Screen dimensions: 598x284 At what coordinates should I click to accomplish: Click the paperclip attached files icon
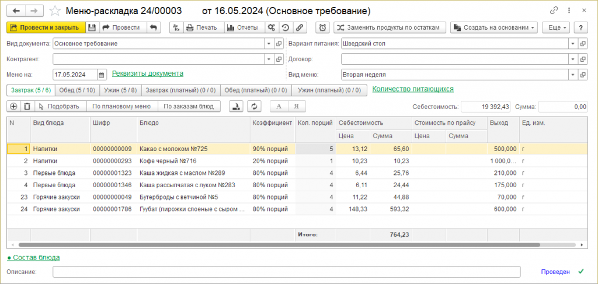pos(299,27)
